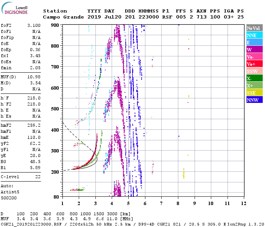Screen dimensions: 265x227
Task: Select the E legend swatch
Action: tap(254, 42)
